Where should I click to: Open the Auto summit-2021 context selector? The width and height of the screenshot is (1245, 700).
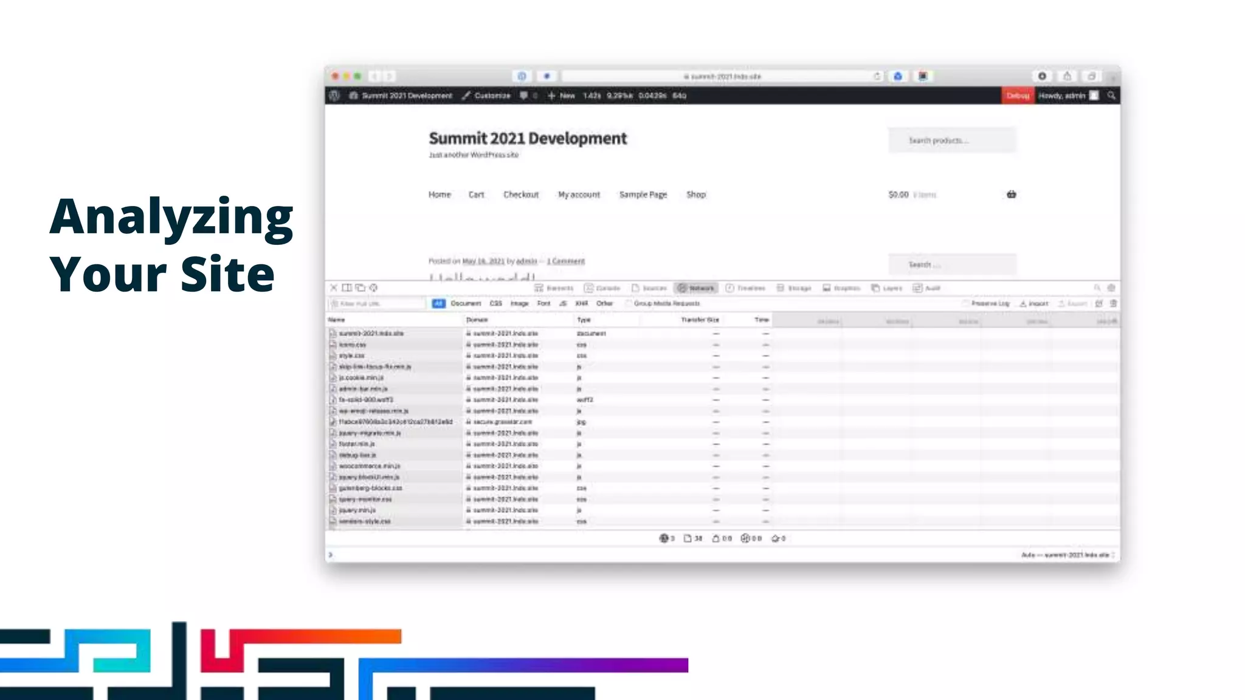pyautogui.click(x=1067, y=555)
